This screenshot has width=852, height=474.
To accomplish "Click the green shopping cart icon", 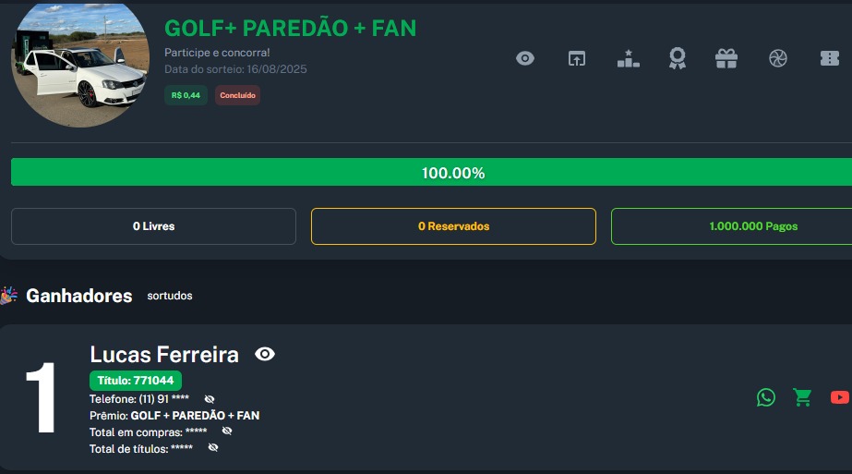I will (x=802, y=397).
